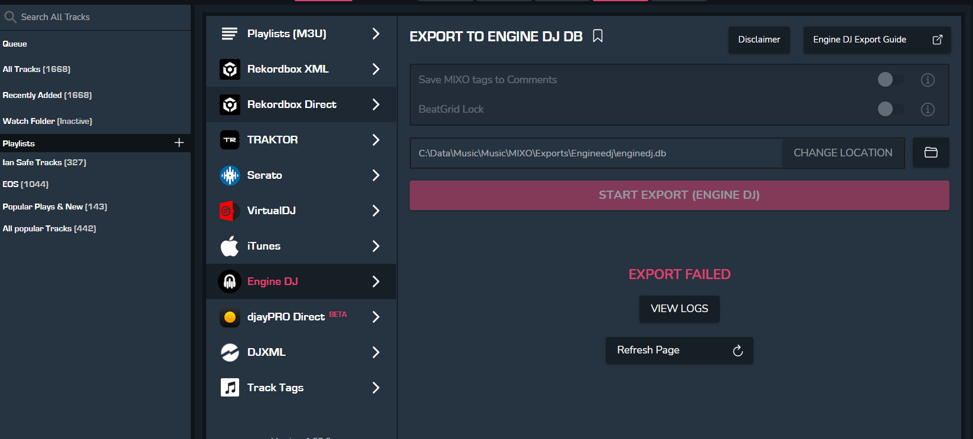The height and width of the screenshot is (439, 973).
Task: Open the Disclaimer button
Action: [x=759, y=40]
